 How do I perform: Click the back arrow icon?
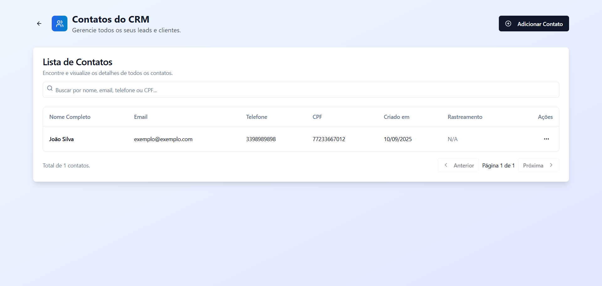[x=39, y=24]
